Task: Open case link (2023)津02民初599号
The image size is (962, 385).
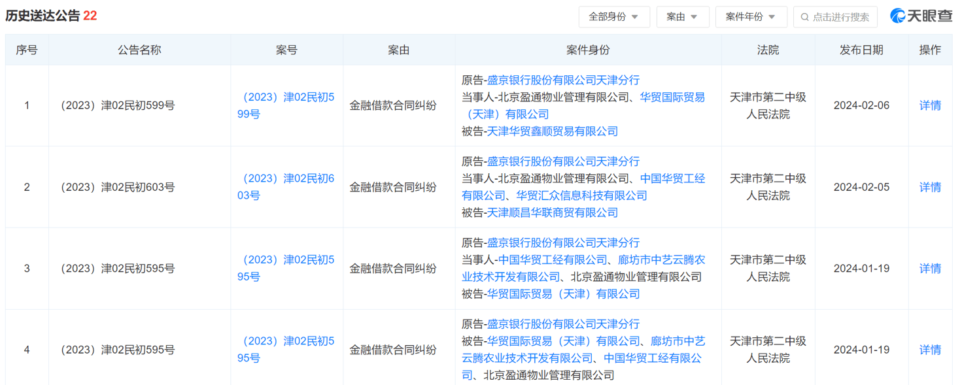Action: click(286, 106)
